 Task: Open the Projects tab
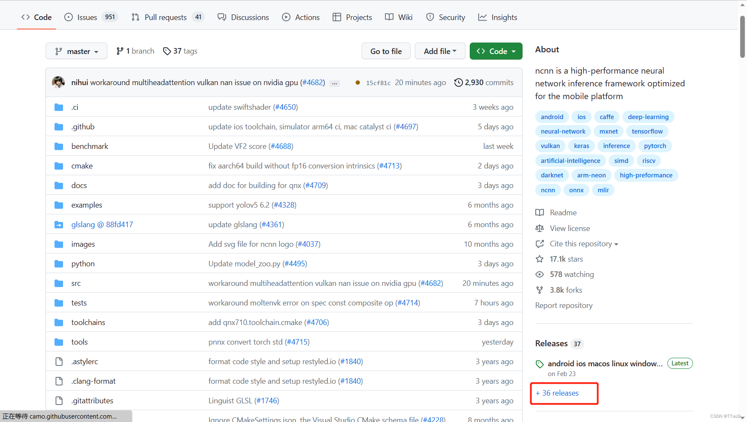pos(352,17)
